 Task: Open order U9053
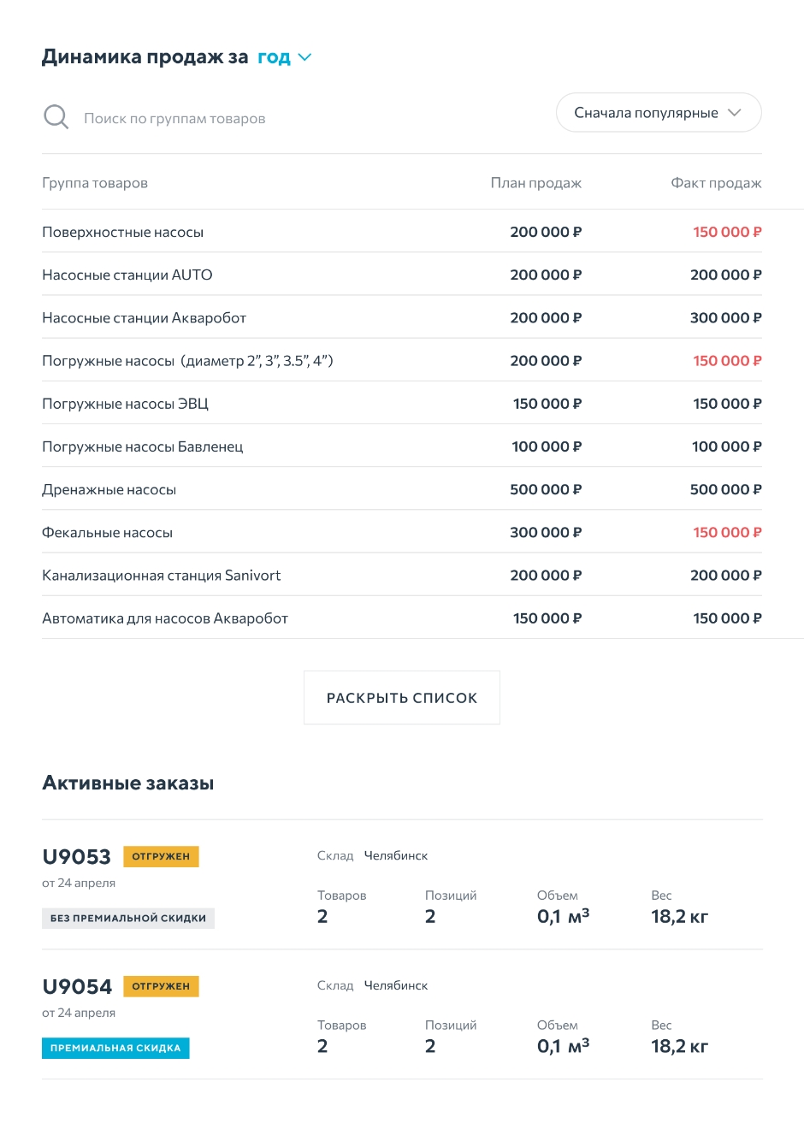(76, 857)
